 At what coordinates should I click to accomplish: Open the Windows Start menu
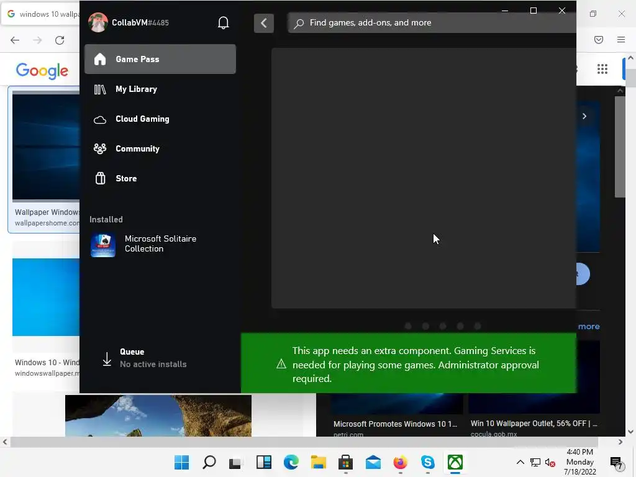(x=182, y=462)
